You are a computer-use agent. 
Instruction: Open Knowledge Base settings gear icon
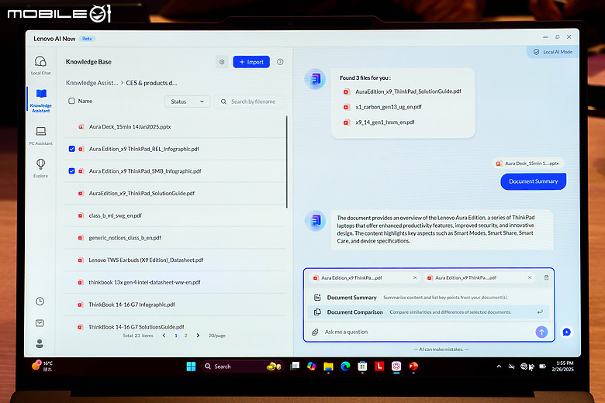click(x=222, y=62)
